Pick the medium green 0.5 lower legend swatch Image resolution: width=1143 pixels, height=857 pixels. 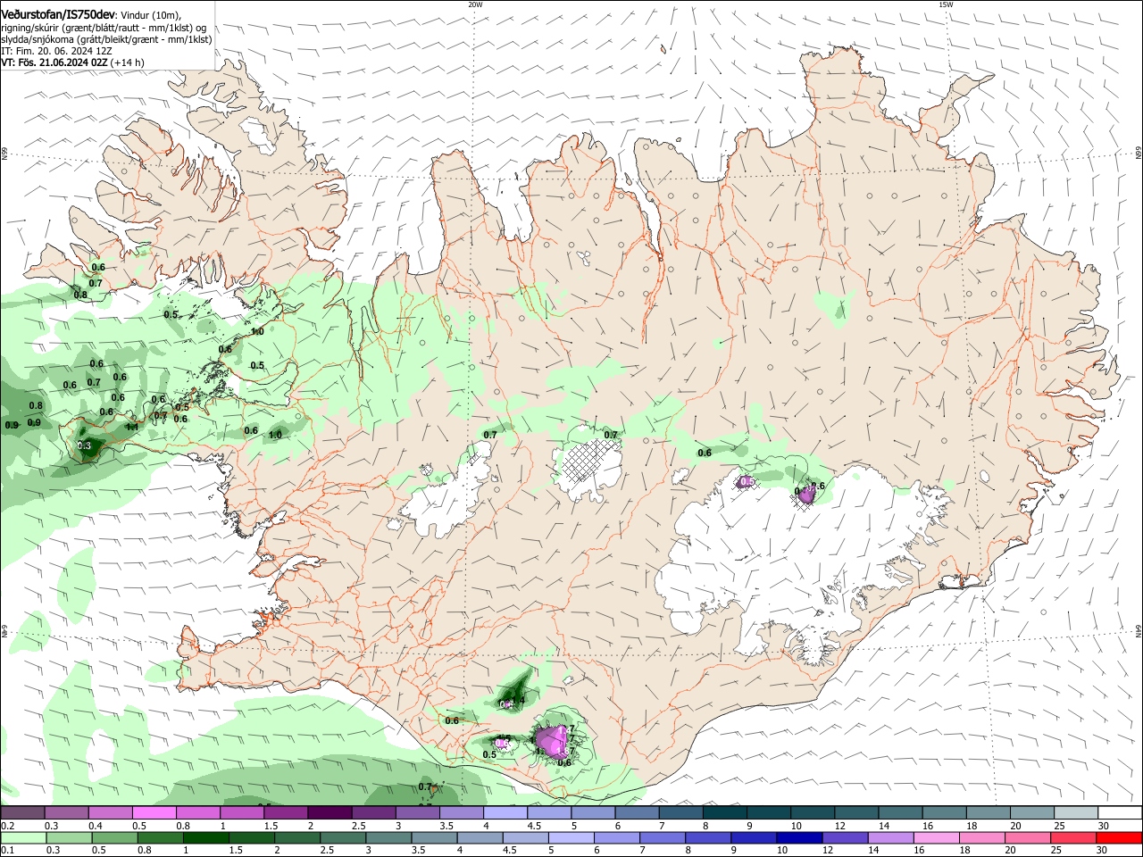(114, 837)
